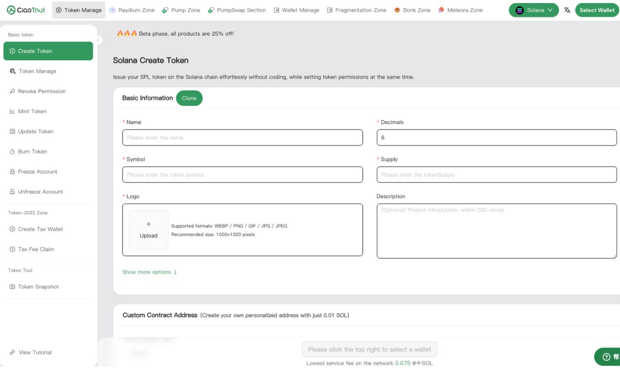Click the Supply input field
The height and width of the screenshot is (371, 620).
click(x=496, y=175)
